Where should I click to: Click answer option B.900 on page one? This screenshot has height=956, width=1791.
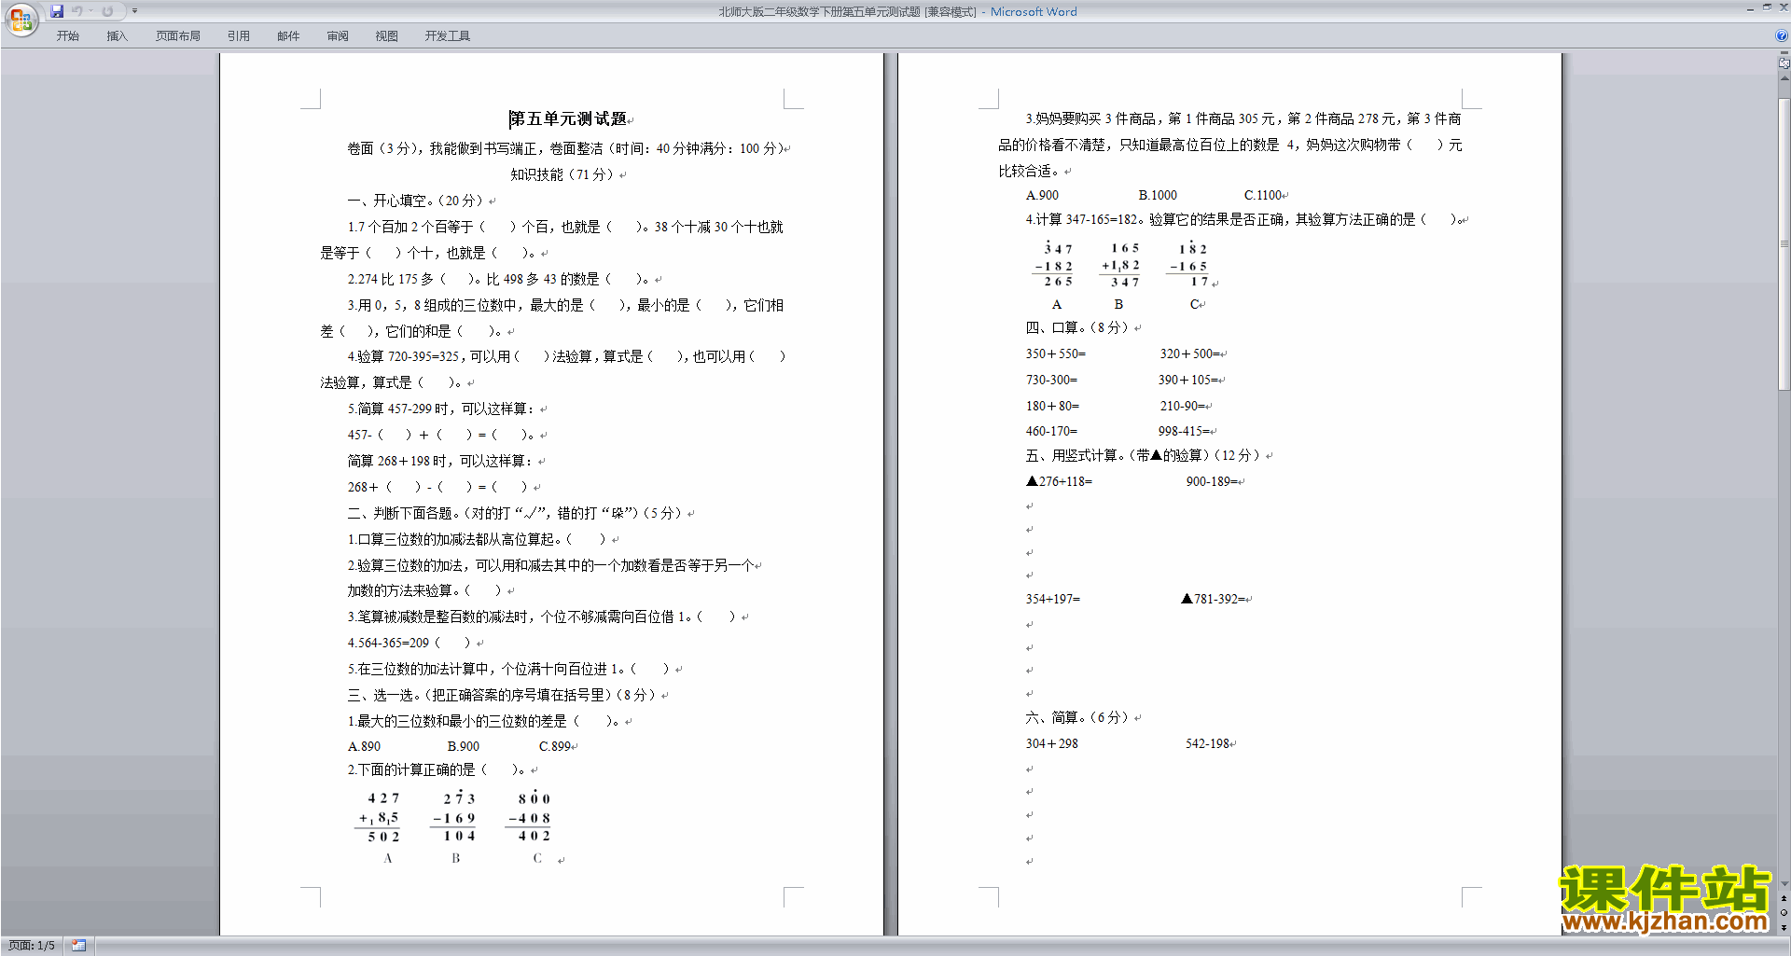(464, 746)
